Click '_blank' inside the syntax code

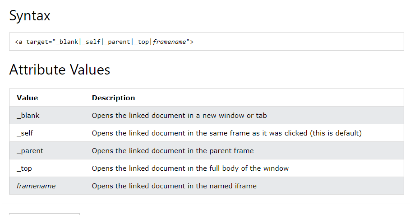tap(67, 42)
